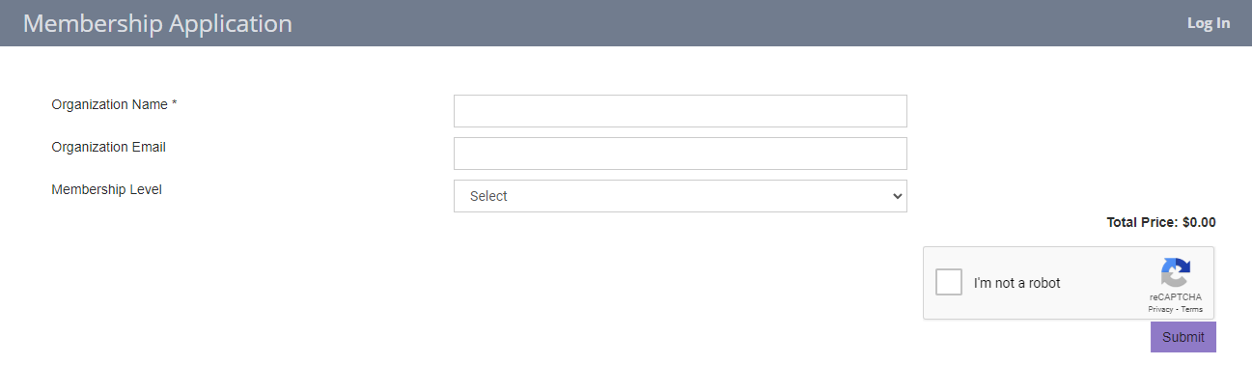Click the reCAPTCHA text under the logo
1252x365 pixels.
[x=1175, y=297]
